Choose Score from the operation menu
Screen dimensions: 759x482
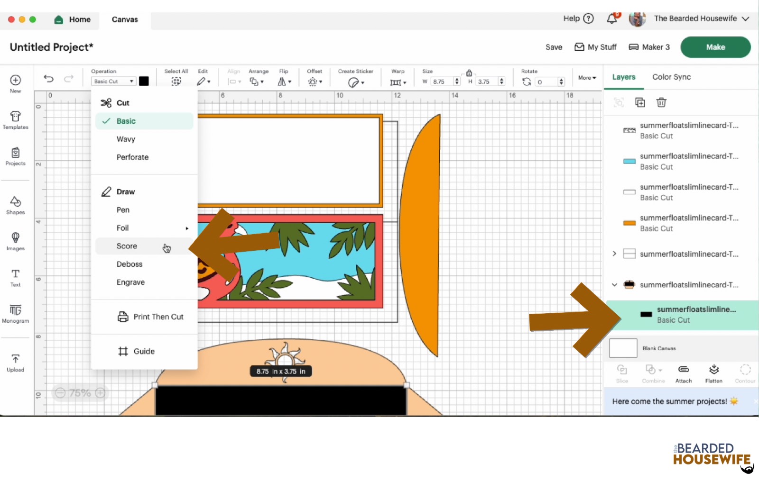click(x=127, y=246)
